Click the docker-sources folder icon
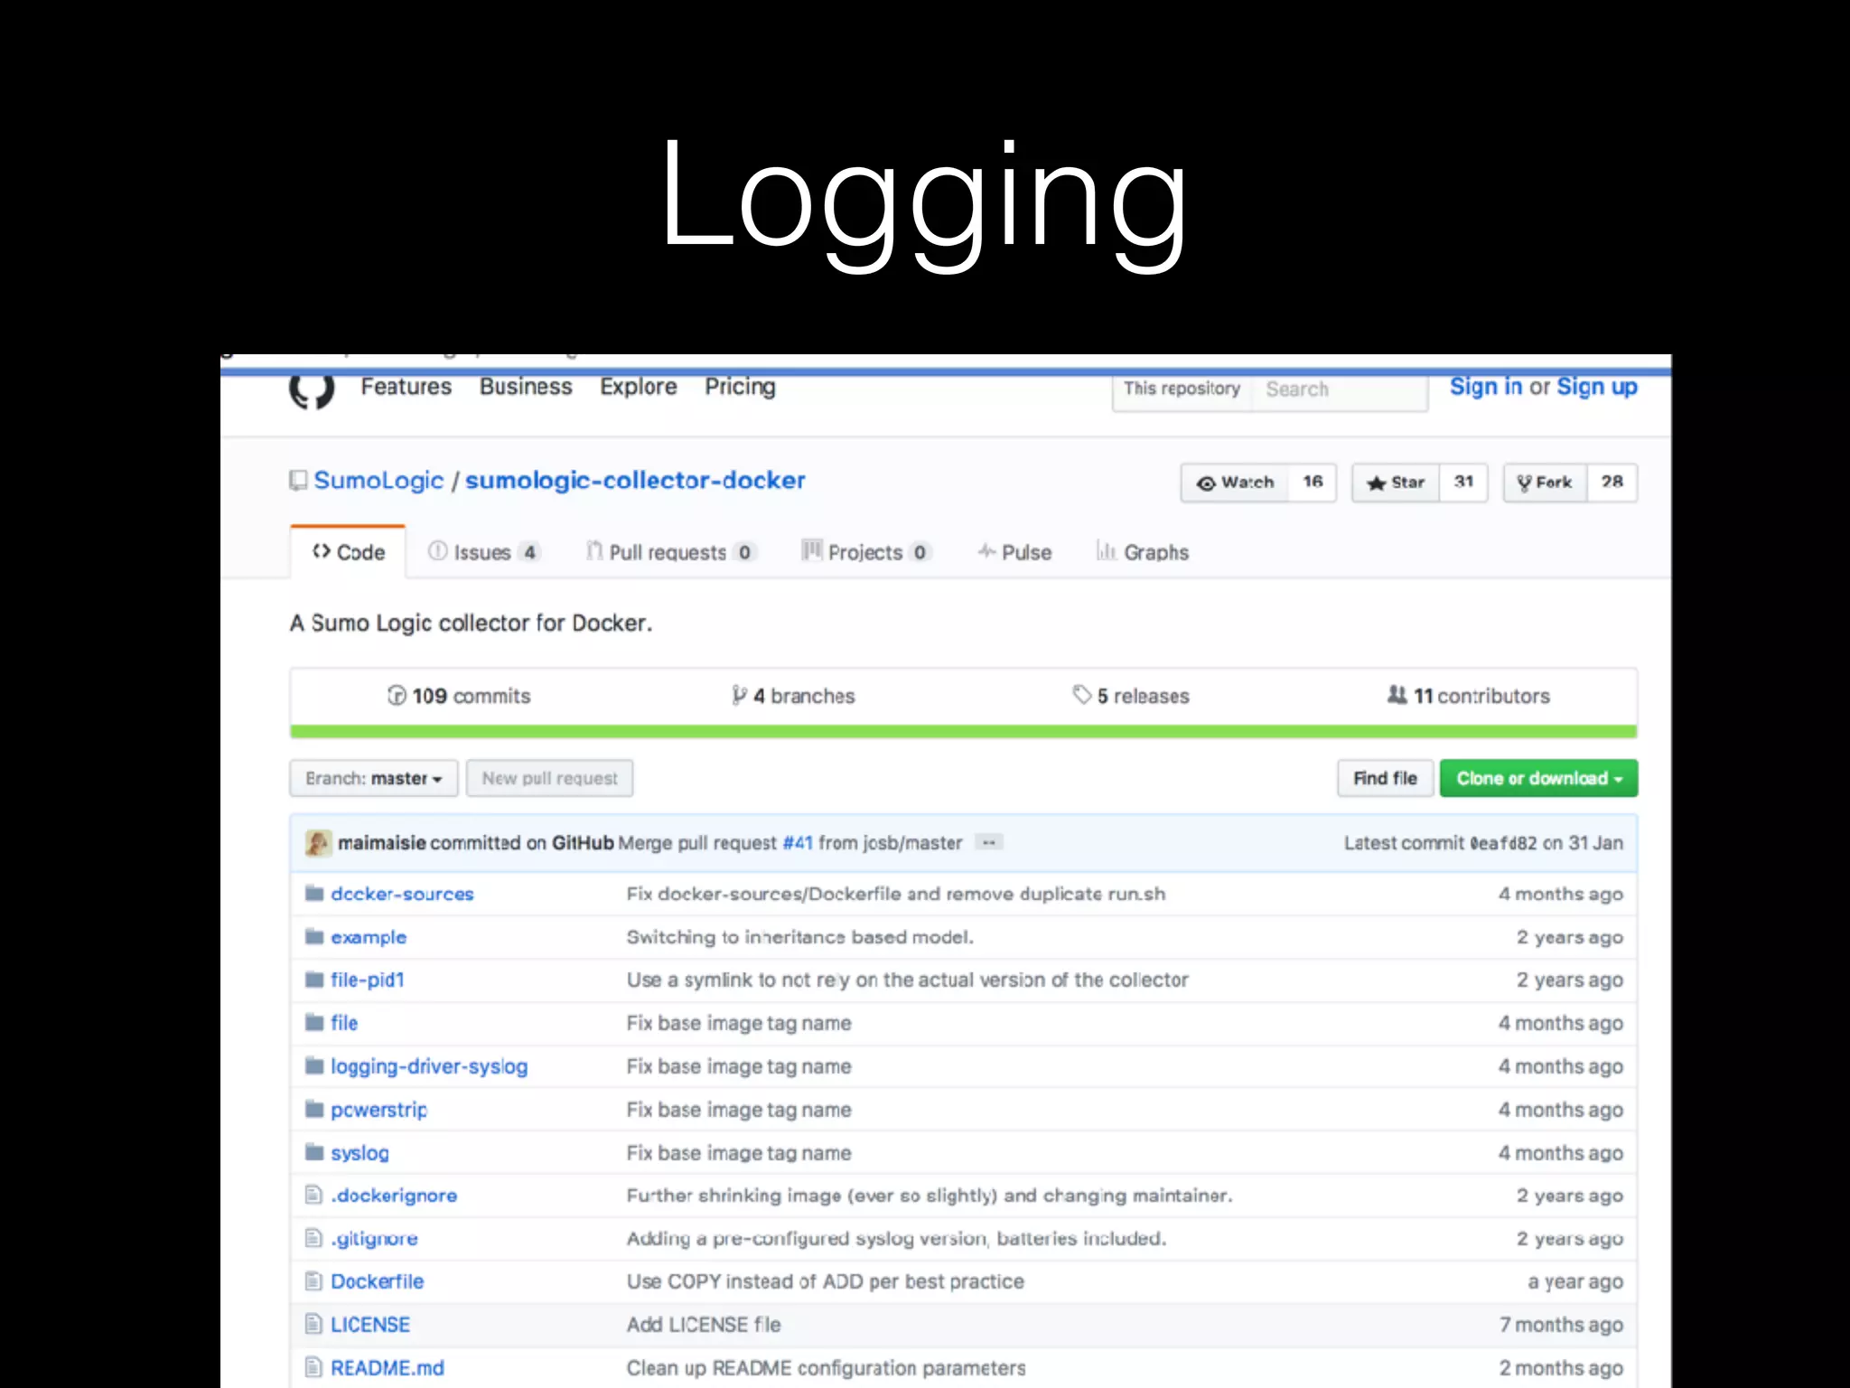1850x1388 pixels. [x=314, y=893]
